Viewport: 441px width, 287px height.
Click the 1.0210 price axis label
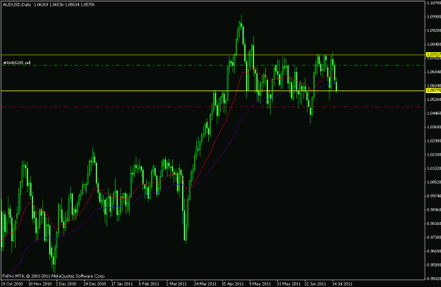(434, 154)
